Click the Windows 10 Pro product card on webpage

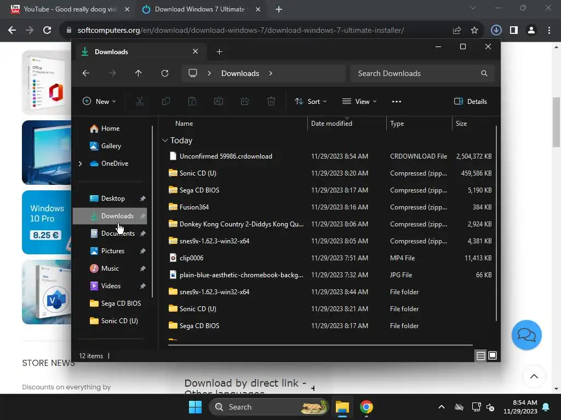pyautogui.click(x=47, y=222)
